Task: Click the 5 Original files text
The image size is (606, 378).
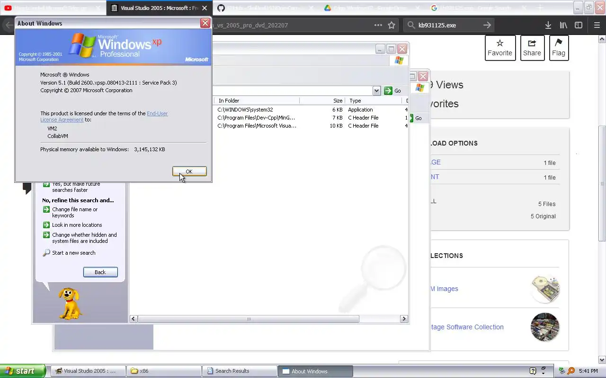Action: [x=543, y=216]
